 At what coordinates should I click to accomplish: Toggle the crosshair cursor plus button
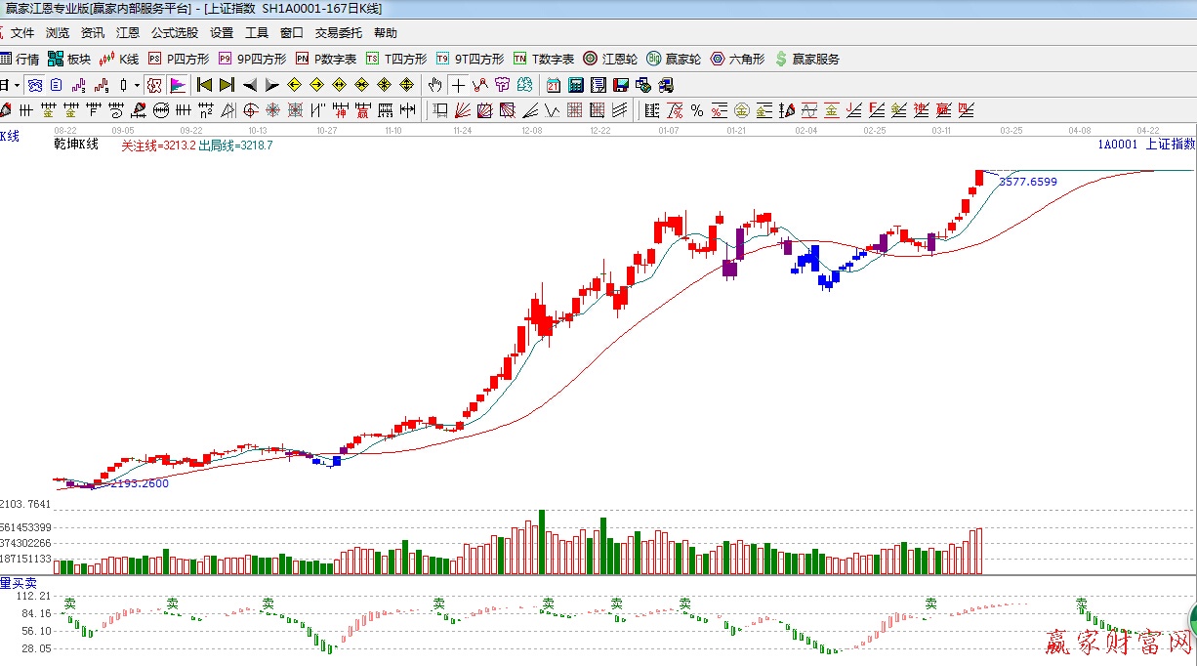458,85
